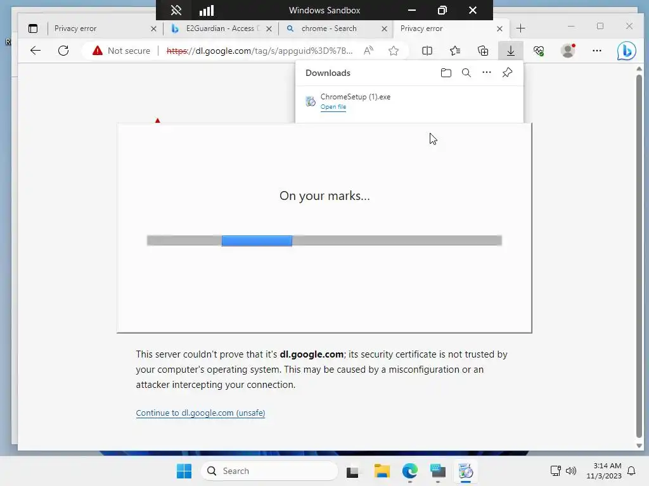Pin the Downloads panel
649x486 pixels.
[507, 73]
